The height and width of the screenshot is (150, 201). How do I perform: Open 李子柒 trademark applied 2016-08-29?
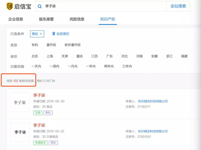[x=39, y=95]
